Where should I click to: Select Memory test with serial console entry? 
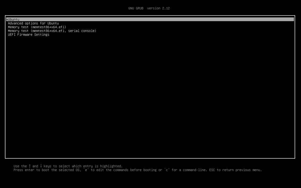[x=52, y=31]
